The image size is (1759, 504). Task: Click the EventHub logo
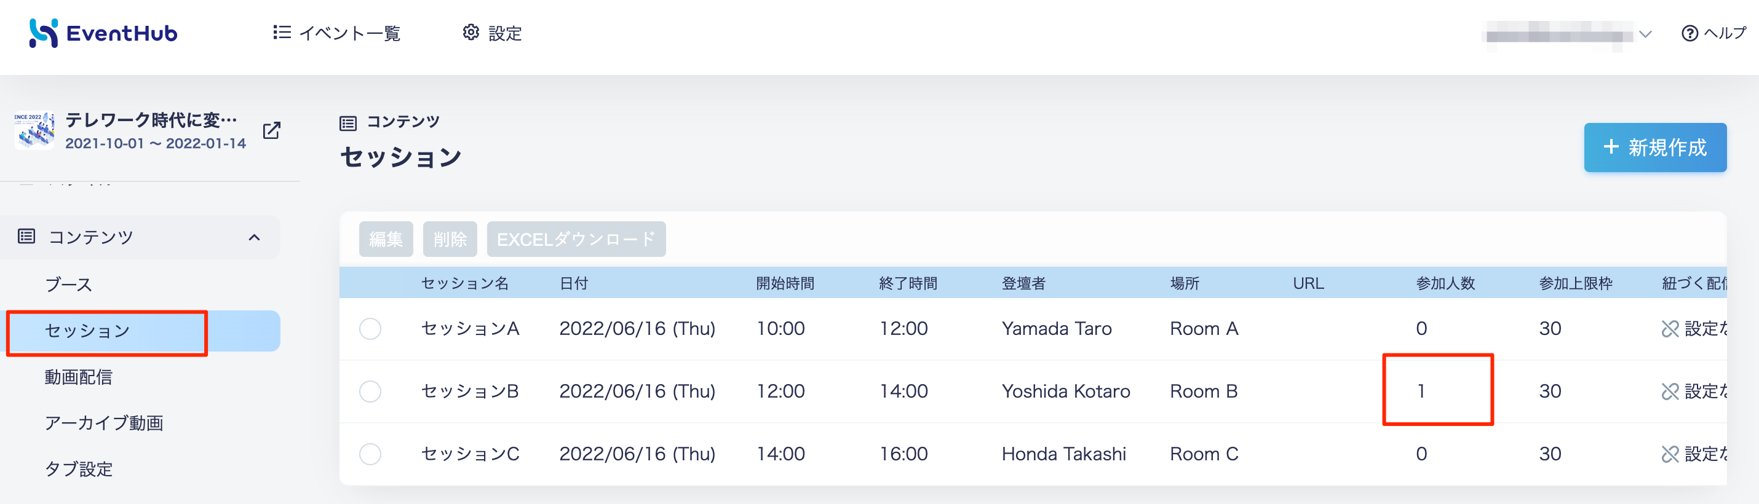[x=103, y=33]
